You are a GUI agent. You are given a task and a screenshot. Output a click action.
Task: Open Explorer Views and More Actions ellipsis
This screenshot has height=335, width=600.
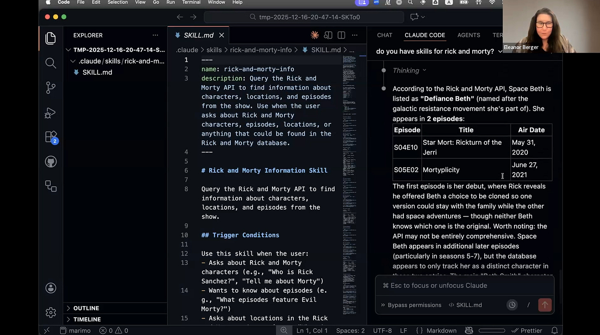[155, 35]
